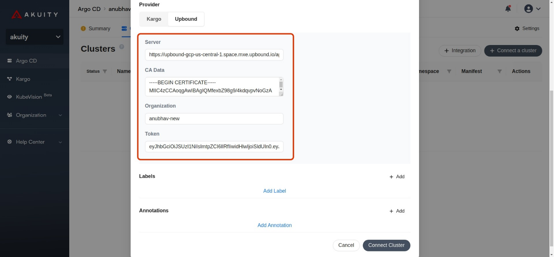Click the CA Data scrollbar thumb
The height and width of the screenshot is (257, 554).
click(281, 84)
